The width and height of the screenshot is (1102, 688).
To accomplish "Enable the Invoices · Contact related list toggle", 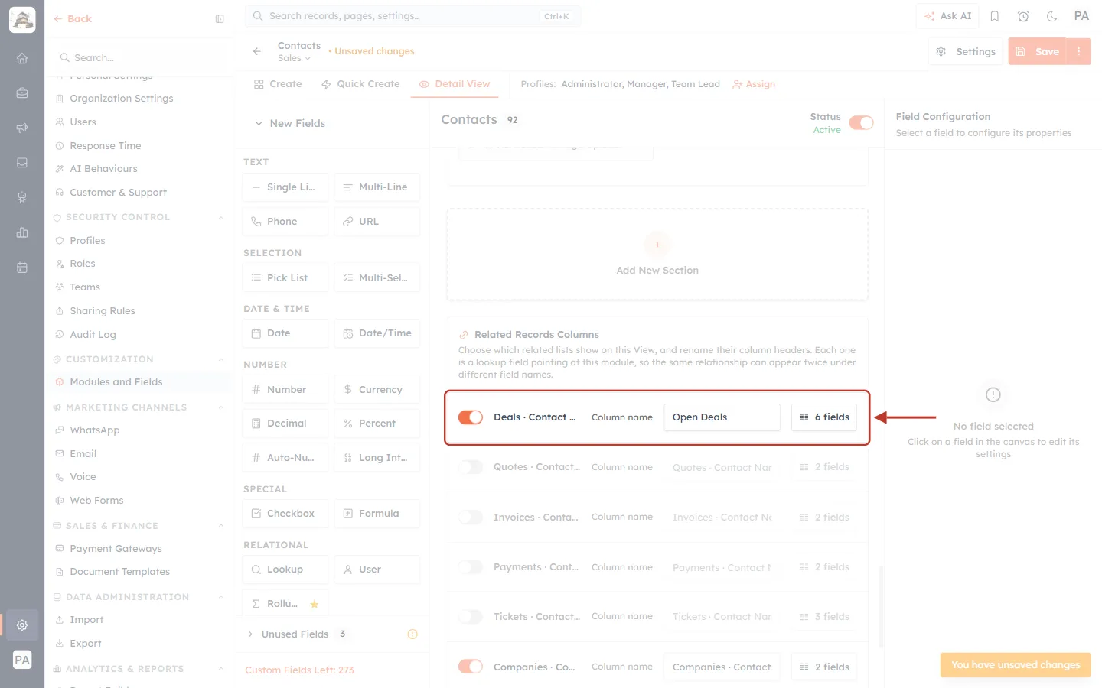I will coord(471,518).
